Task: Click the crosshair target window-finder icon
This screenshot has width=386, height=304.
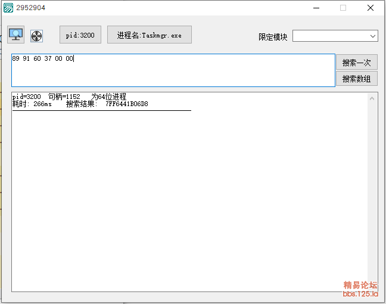Action: click(36, 36)
